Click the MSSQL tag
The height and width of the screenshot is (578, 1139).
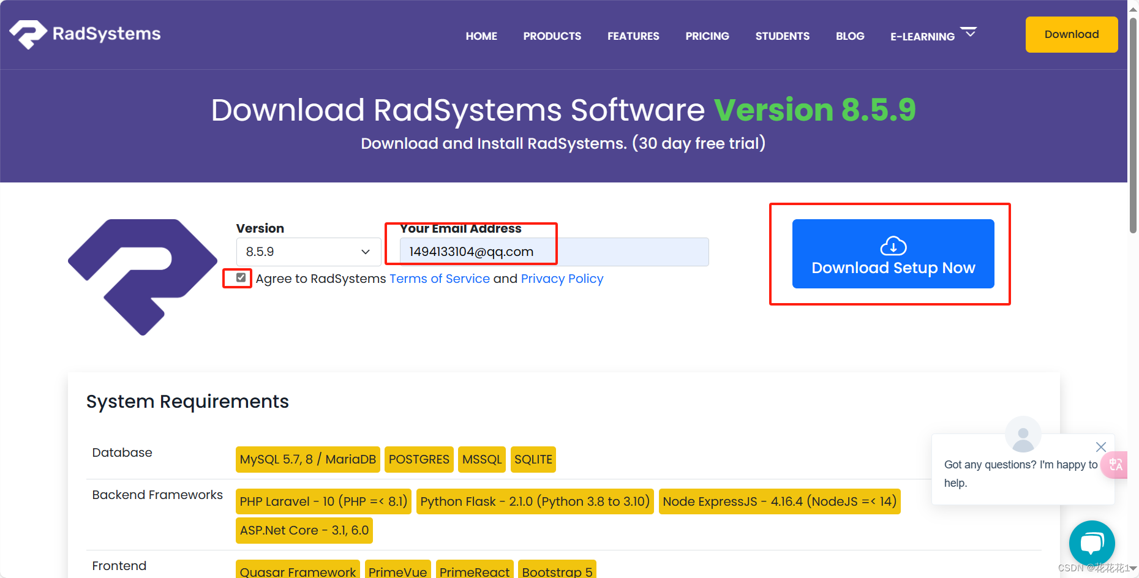[x=482, y=459]
